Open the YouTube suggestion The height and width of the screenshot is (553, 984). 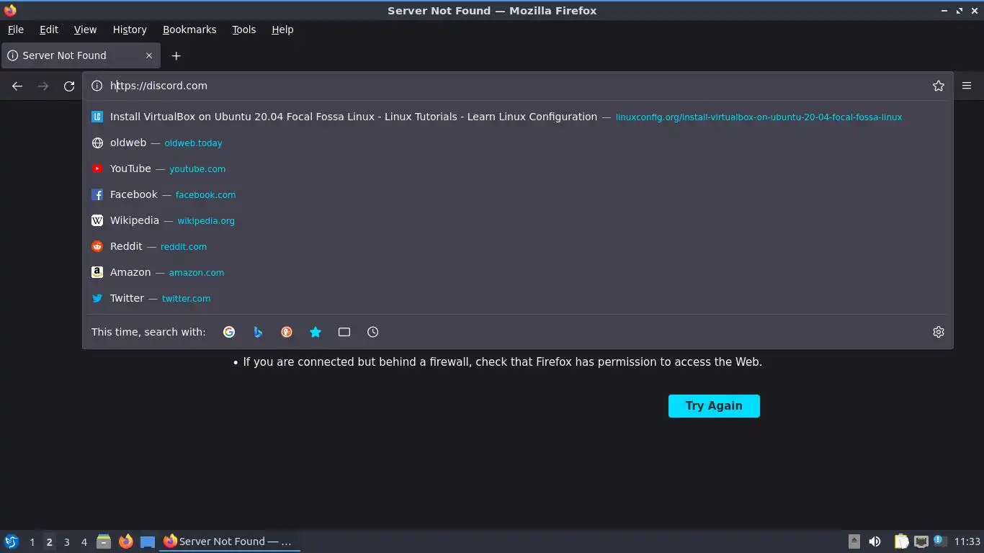click(517, 168)
